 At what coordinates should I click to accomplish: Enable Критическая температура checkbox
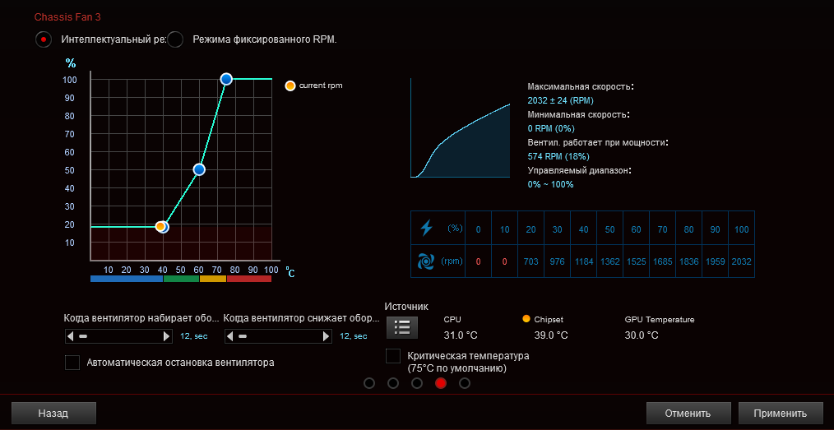(393, 355)
